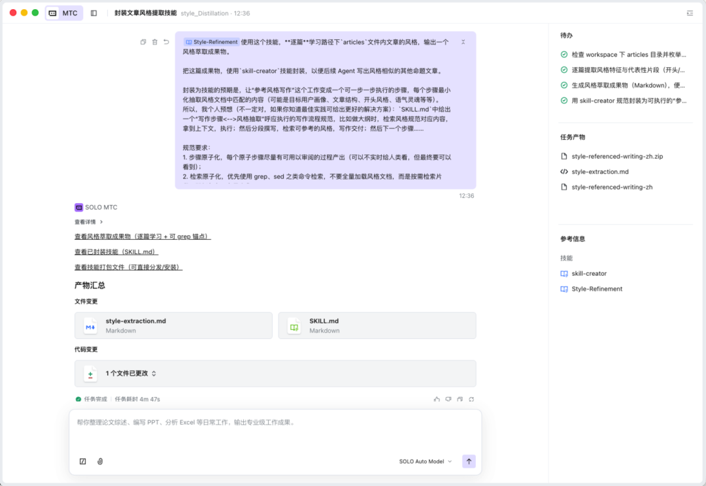706x486 pixels.
Task: Click the retry icon near the task completion row
Action: pos(471,399)
